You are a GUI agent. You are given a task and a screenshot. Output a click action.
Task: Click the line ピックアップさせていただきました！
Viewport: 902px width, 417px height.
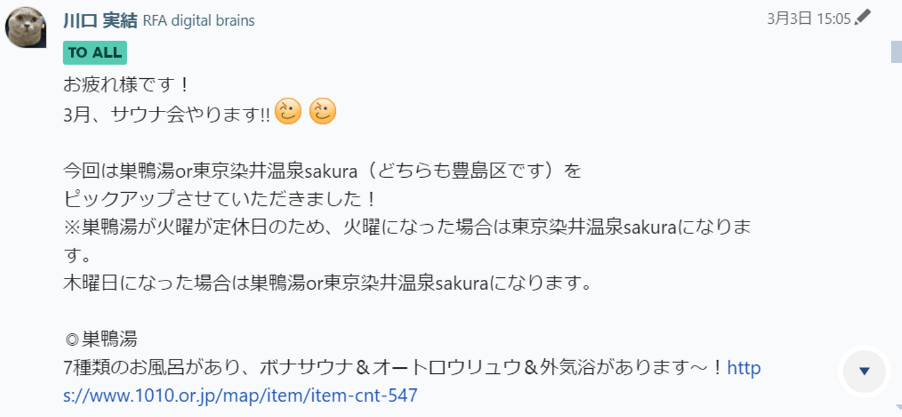pos(220,199)
